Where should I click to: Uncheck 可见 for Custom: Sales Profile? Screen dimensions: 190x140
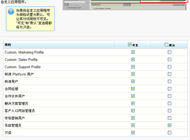tap(133, 59)
